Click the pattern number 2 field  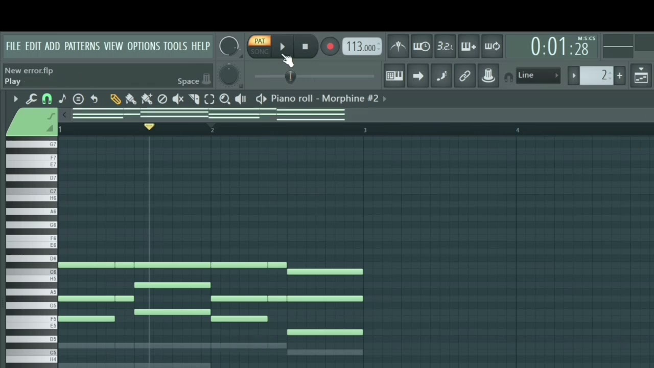point(596,76)
